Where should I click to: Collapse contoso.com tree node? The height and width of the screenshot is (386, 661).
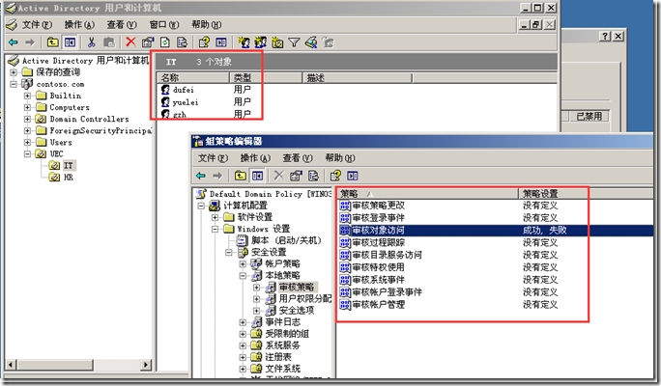coord(14,84)
